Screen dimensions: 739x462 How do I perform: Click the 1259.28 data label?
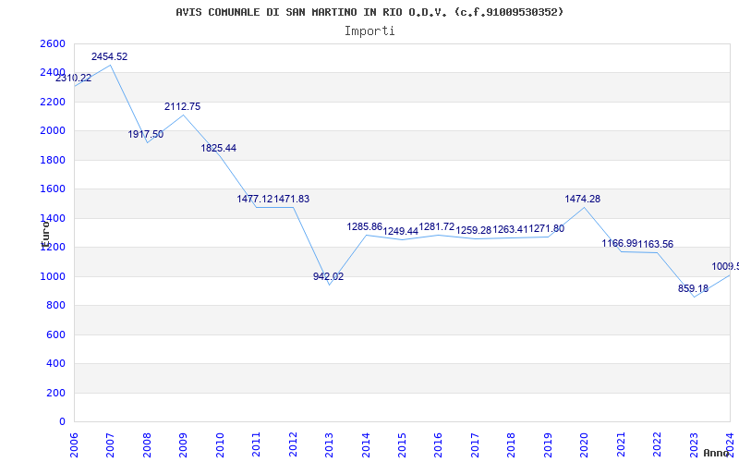[x=474, y=230]
